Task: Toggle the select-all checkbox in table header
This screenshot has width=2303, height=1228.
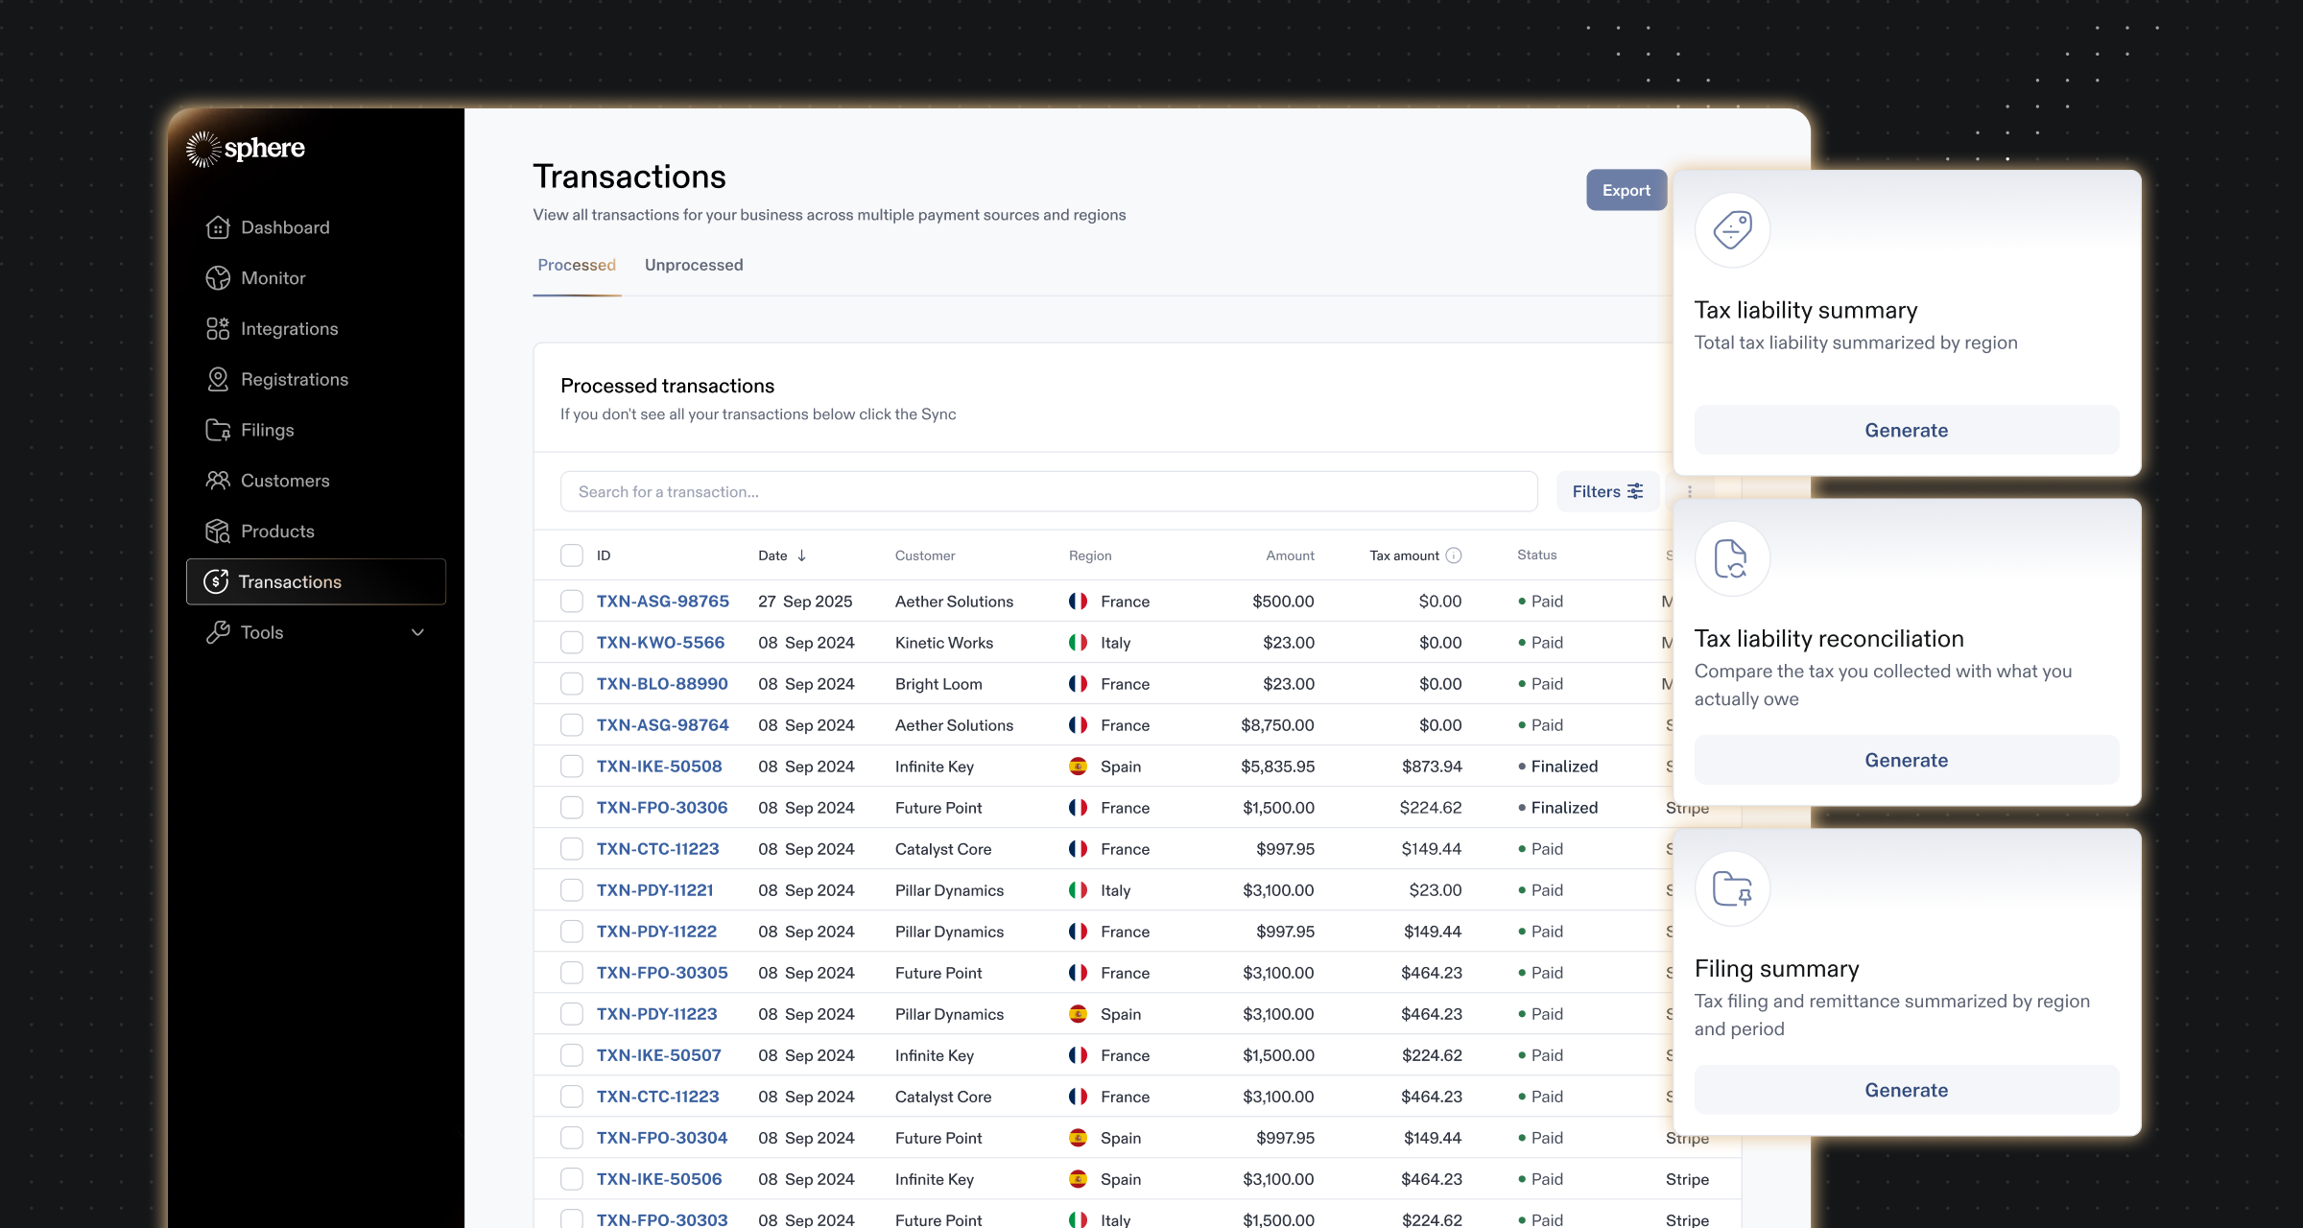Action: pyautogui.click(x=572, y=555)
